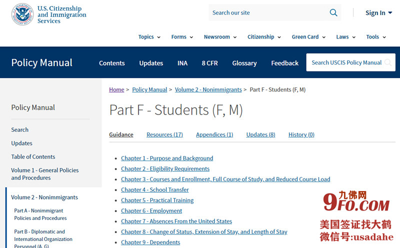Expand the Newsroom menu
The width and height of the screenshot is (400, 248).
click(x=220, y=37)
